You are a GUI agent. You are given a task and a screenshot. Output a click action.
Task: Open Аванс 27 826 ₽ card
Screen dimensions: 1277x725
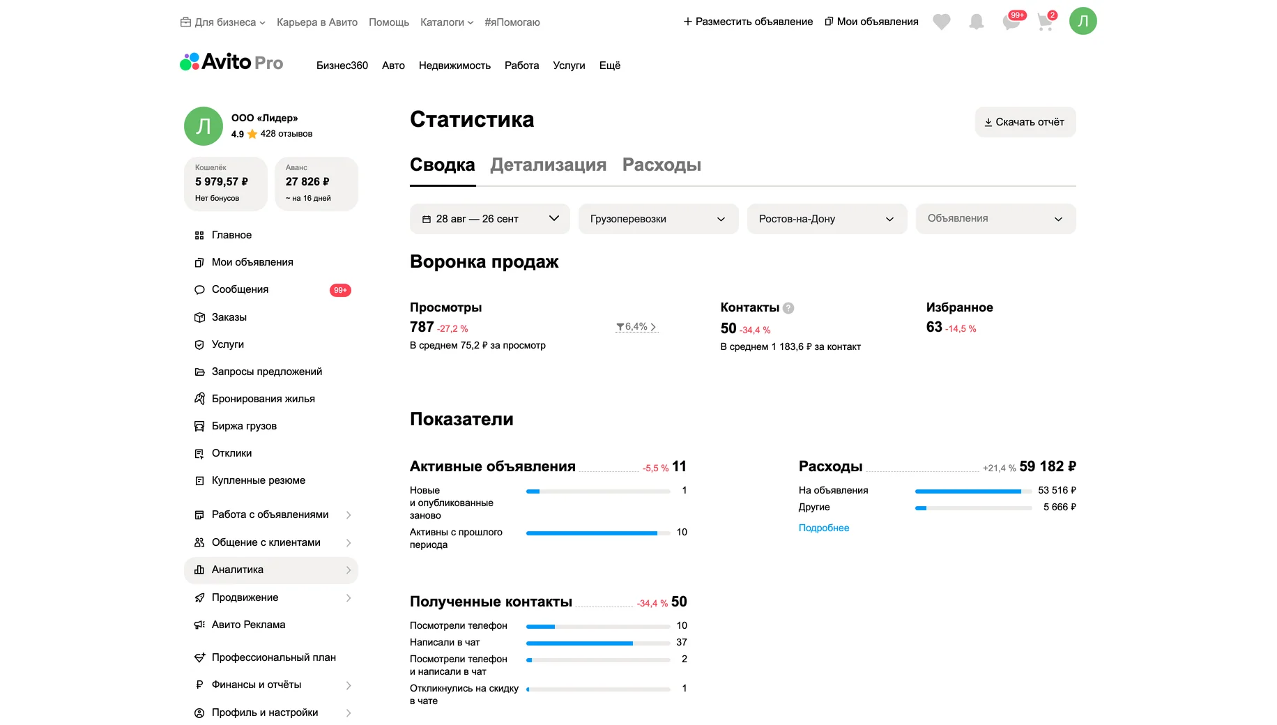316,184
